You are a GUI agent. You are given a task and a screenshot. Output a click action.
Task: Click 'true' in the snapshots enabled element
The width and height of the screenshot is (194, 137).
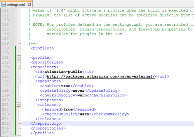tap(65, 86)
